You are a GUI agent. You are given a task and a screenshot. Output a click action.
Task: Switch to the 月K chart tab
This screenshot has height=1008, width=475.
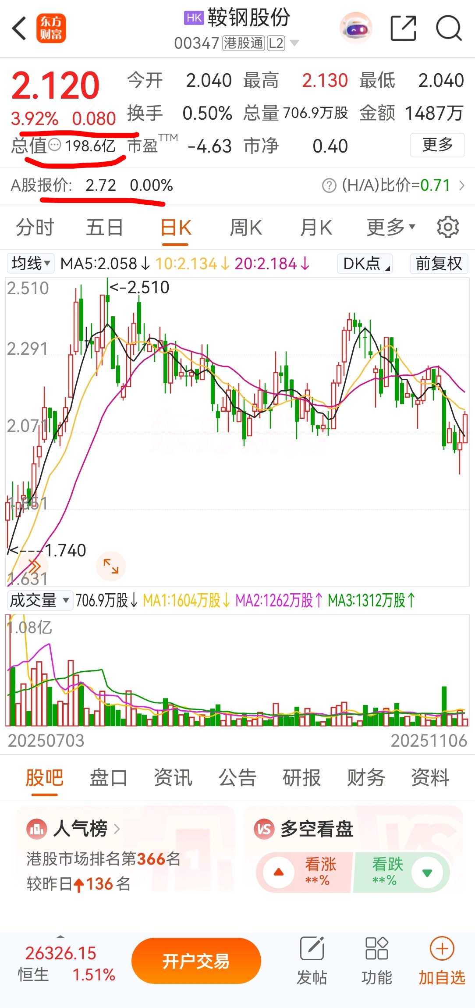316,228
